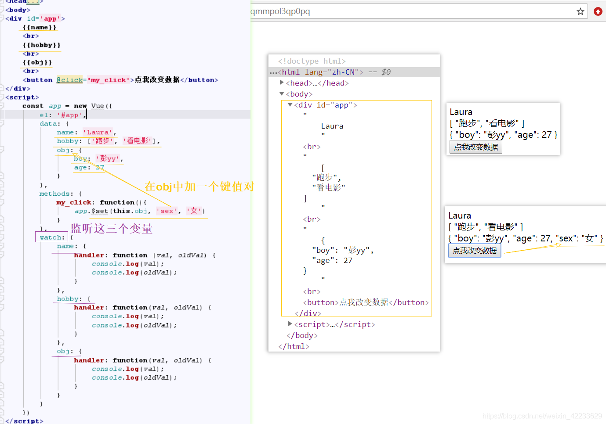Click the watch: keyword in code
Screen dimensions: 606x424
click(x=52, y=237)
